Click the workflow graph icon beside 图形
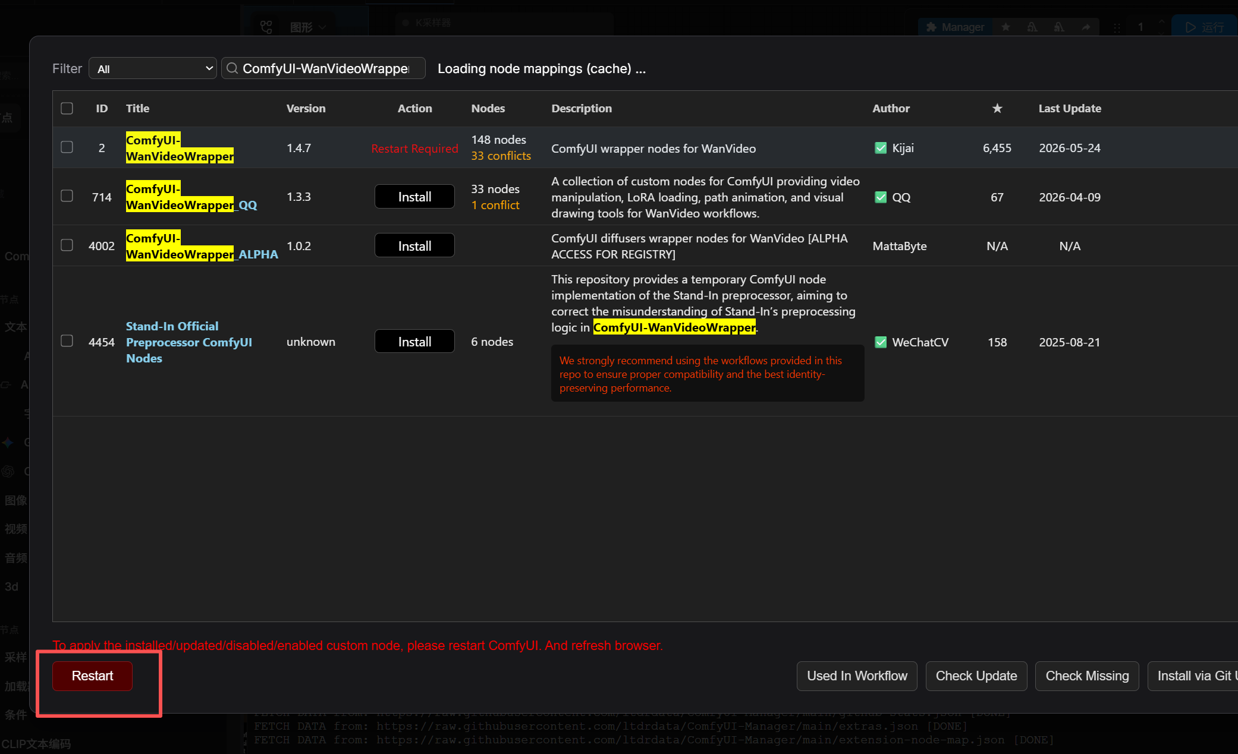 tap(266, 27)
